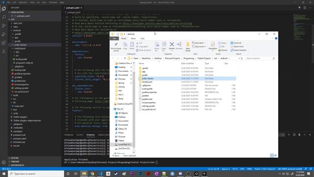314x177 pixels.
Task: Click the Flutter Projects breadcrumb in address bar
Action: coord(204,59)
